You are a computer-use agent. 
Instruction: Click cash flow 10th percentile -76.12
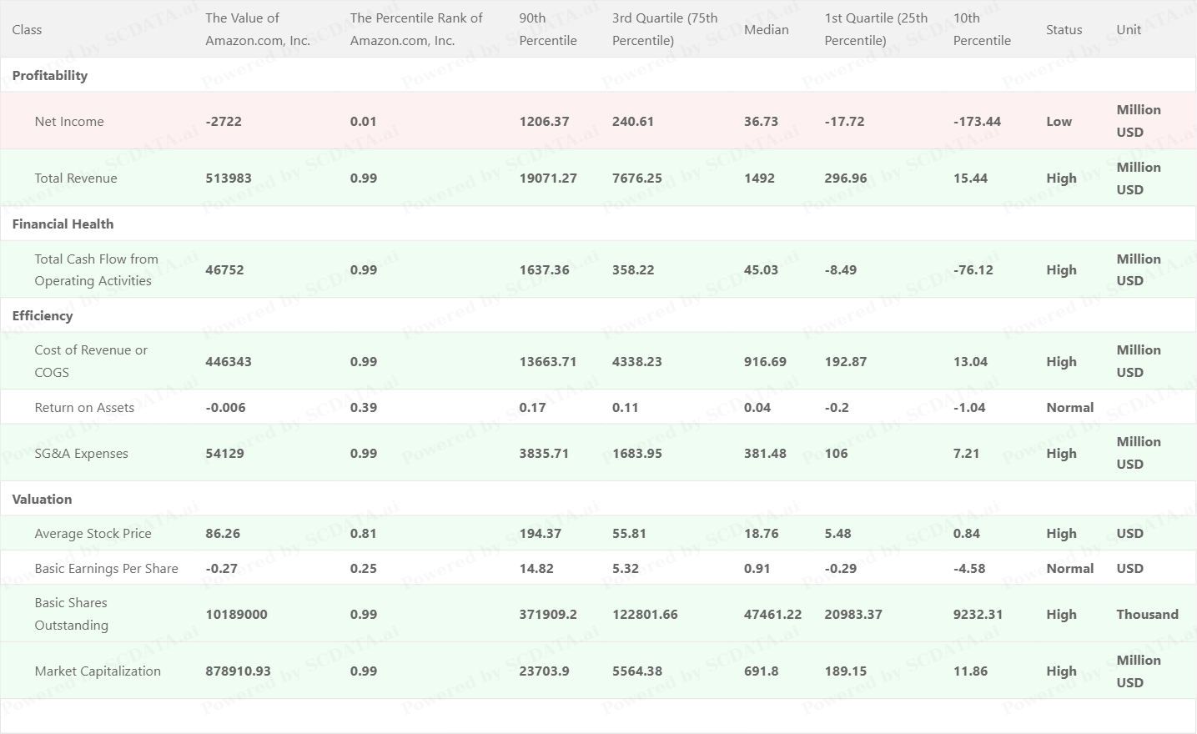(x=973, y=269)
